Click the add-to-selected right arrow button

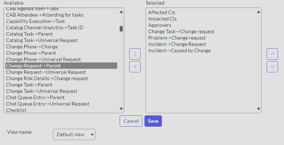(x=135, y=54)
